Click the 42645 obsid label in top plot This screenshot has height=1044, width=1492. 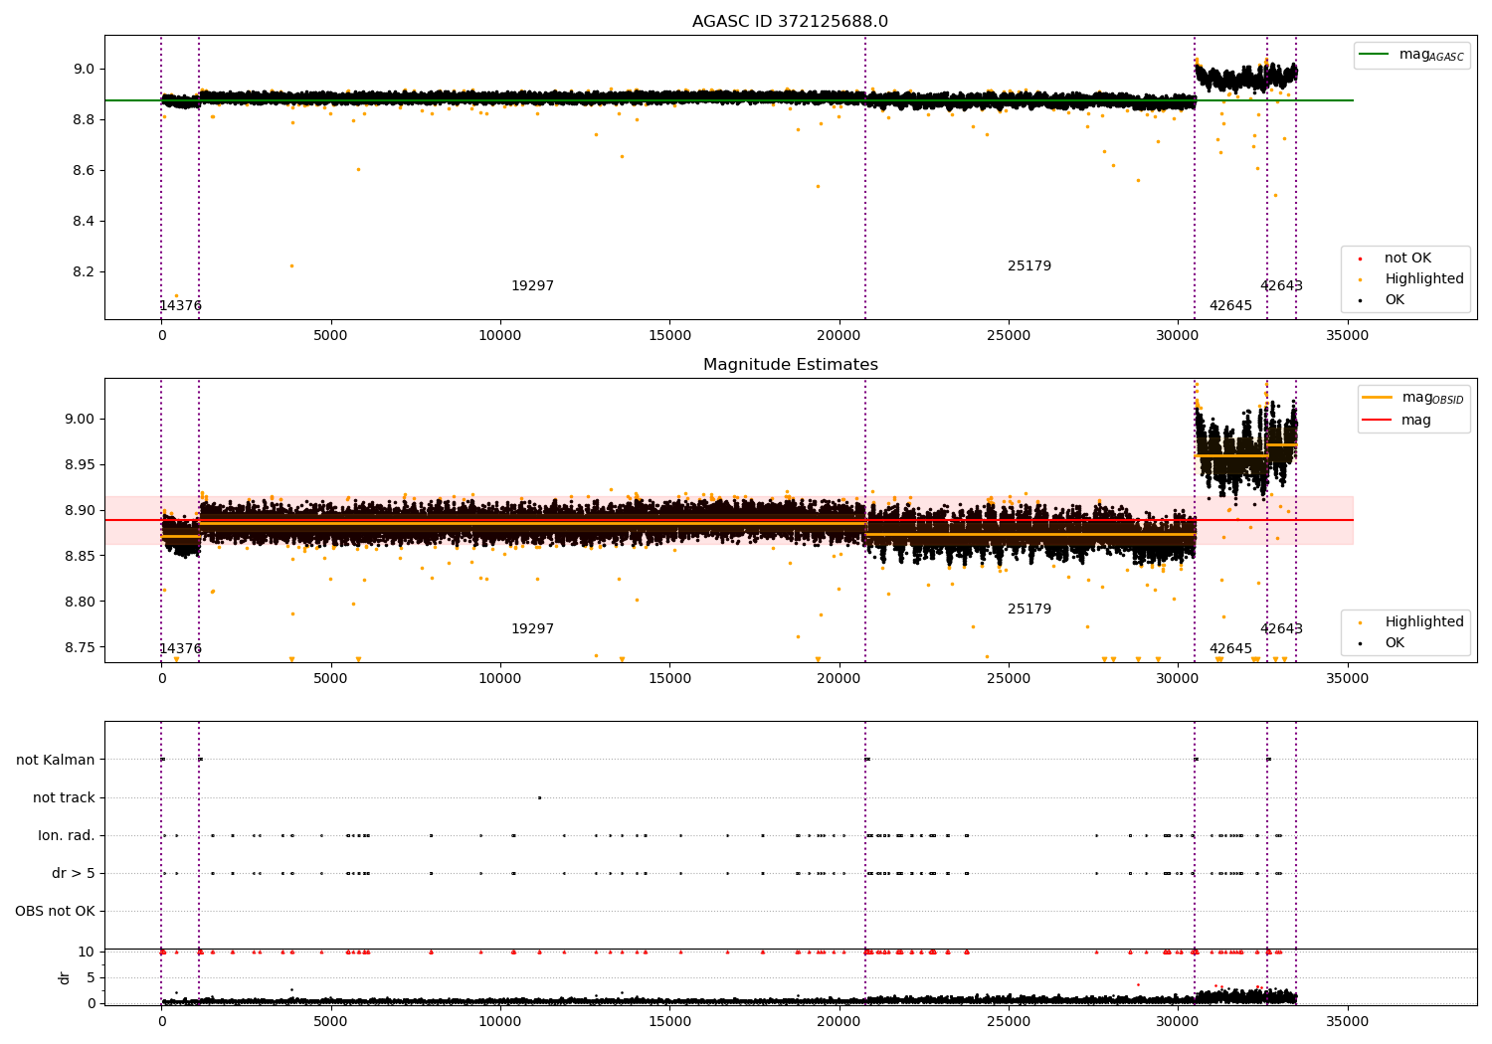pyautogui.click(x=1230, y=306)
